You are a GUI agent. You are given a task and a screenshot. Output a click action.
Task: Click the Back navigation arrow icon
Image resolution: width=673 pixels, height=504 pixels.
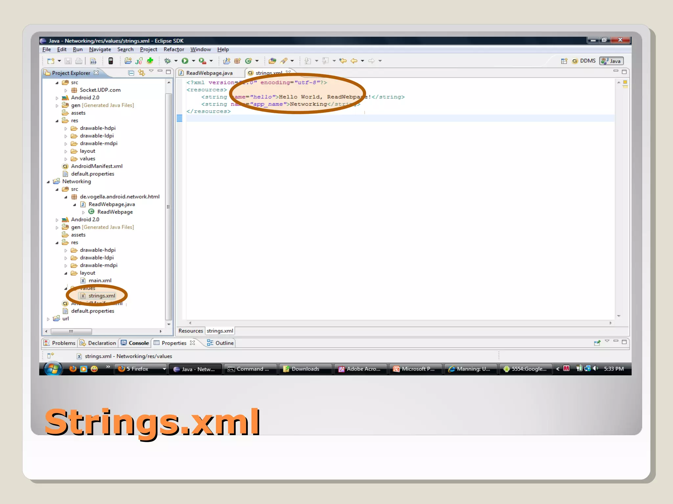click(354, 61)
